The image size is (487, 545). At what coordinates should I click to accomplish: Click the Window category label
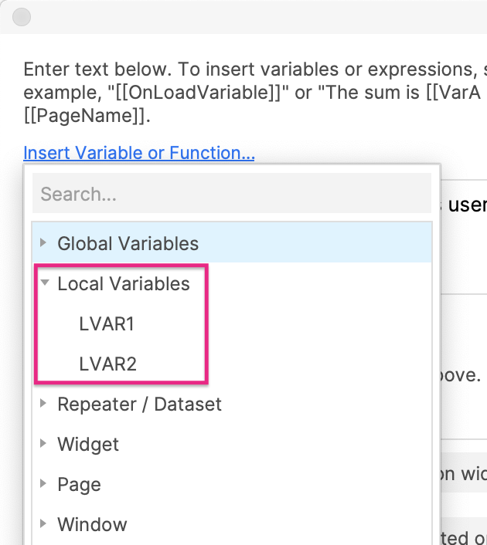pyautogui.click(x=92, y=525)
